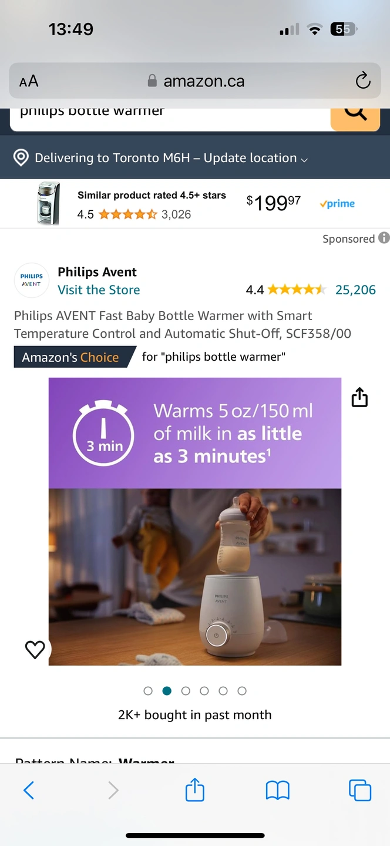Open the similar product thumbnail at $199.97
The image size is (390, 846).
click(49, 203)
